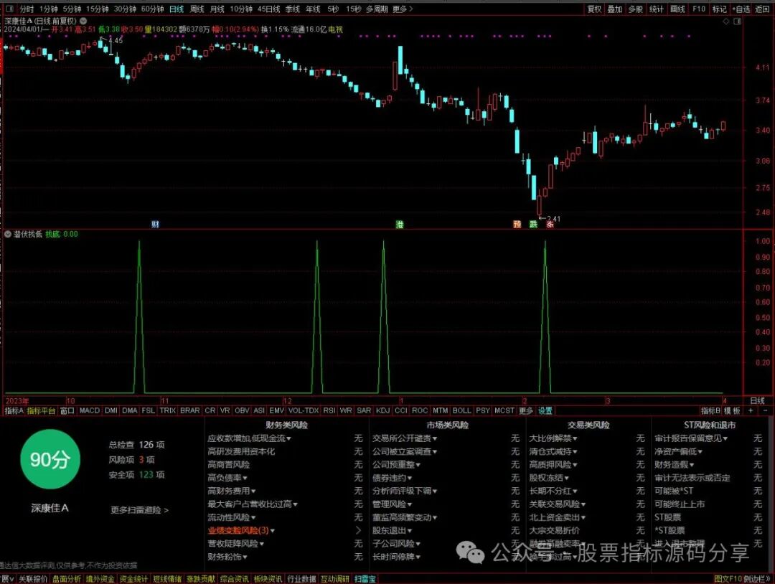Select the KDJ indicator
The image size is (775, 584).
click(382, 410)
